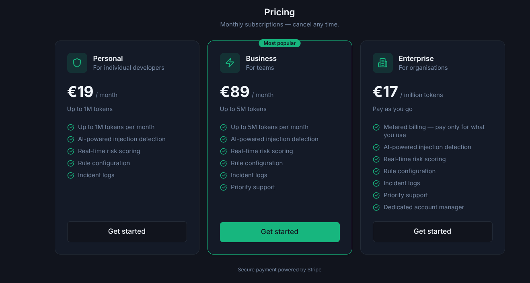Screen dimensions: 530x283
Task: Click the checkmark beside Up to 5M tokens per month
Action: click(x=224, y=127)
